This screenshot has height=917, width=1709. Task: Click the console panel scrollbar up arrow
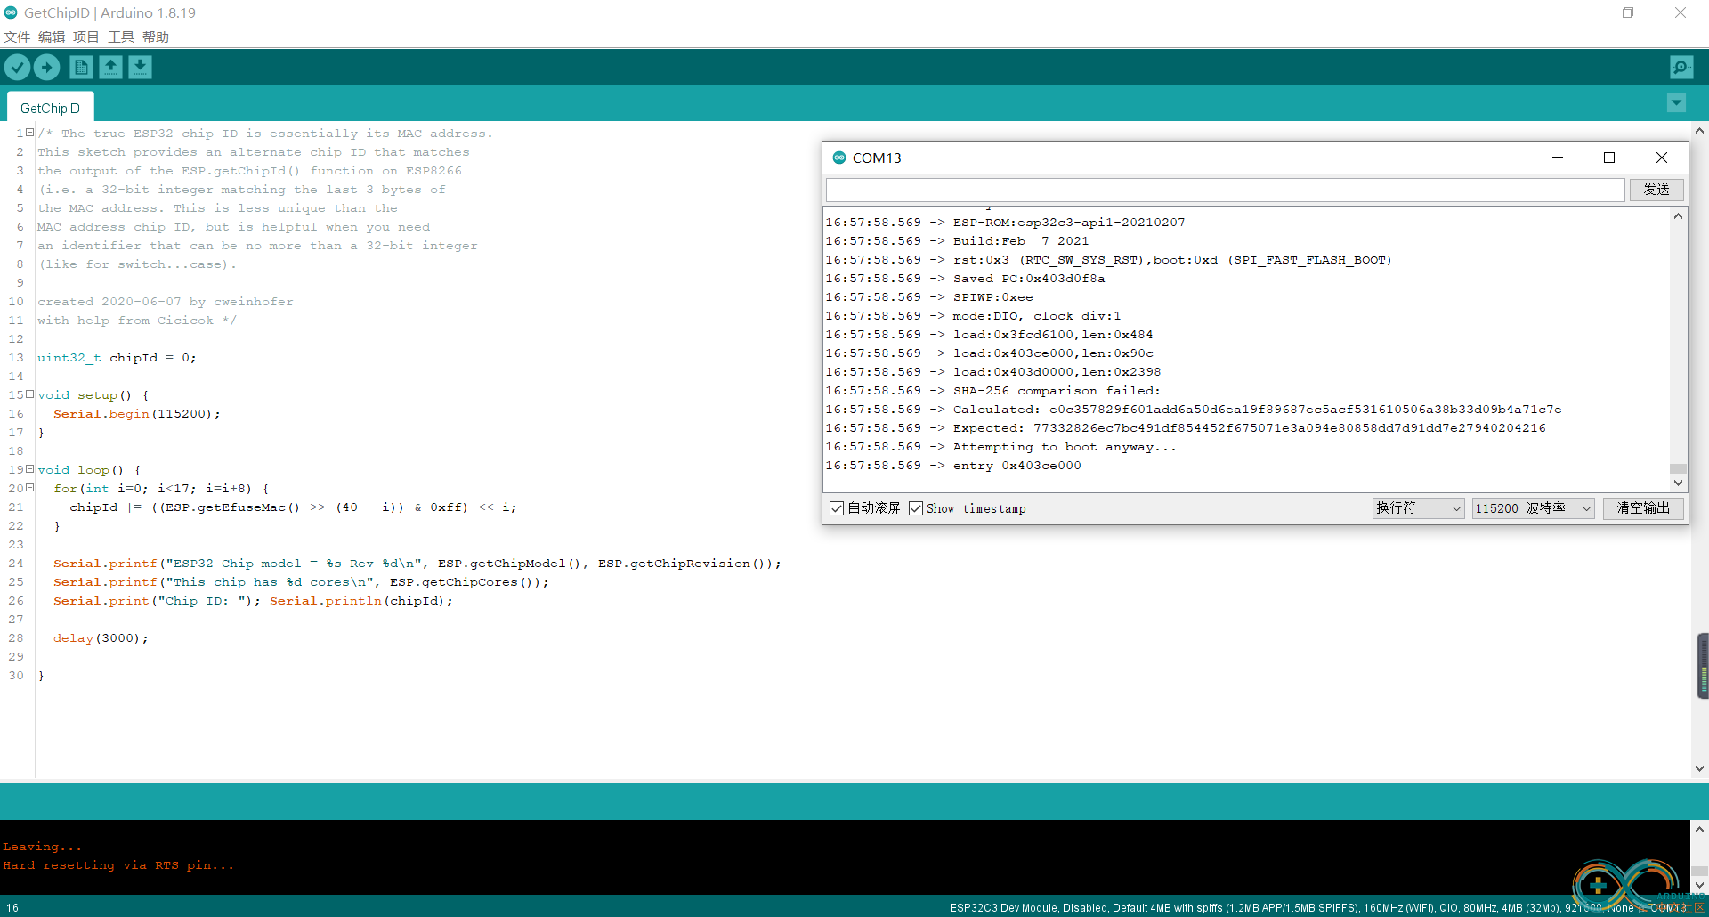[x=1699, y=830]
